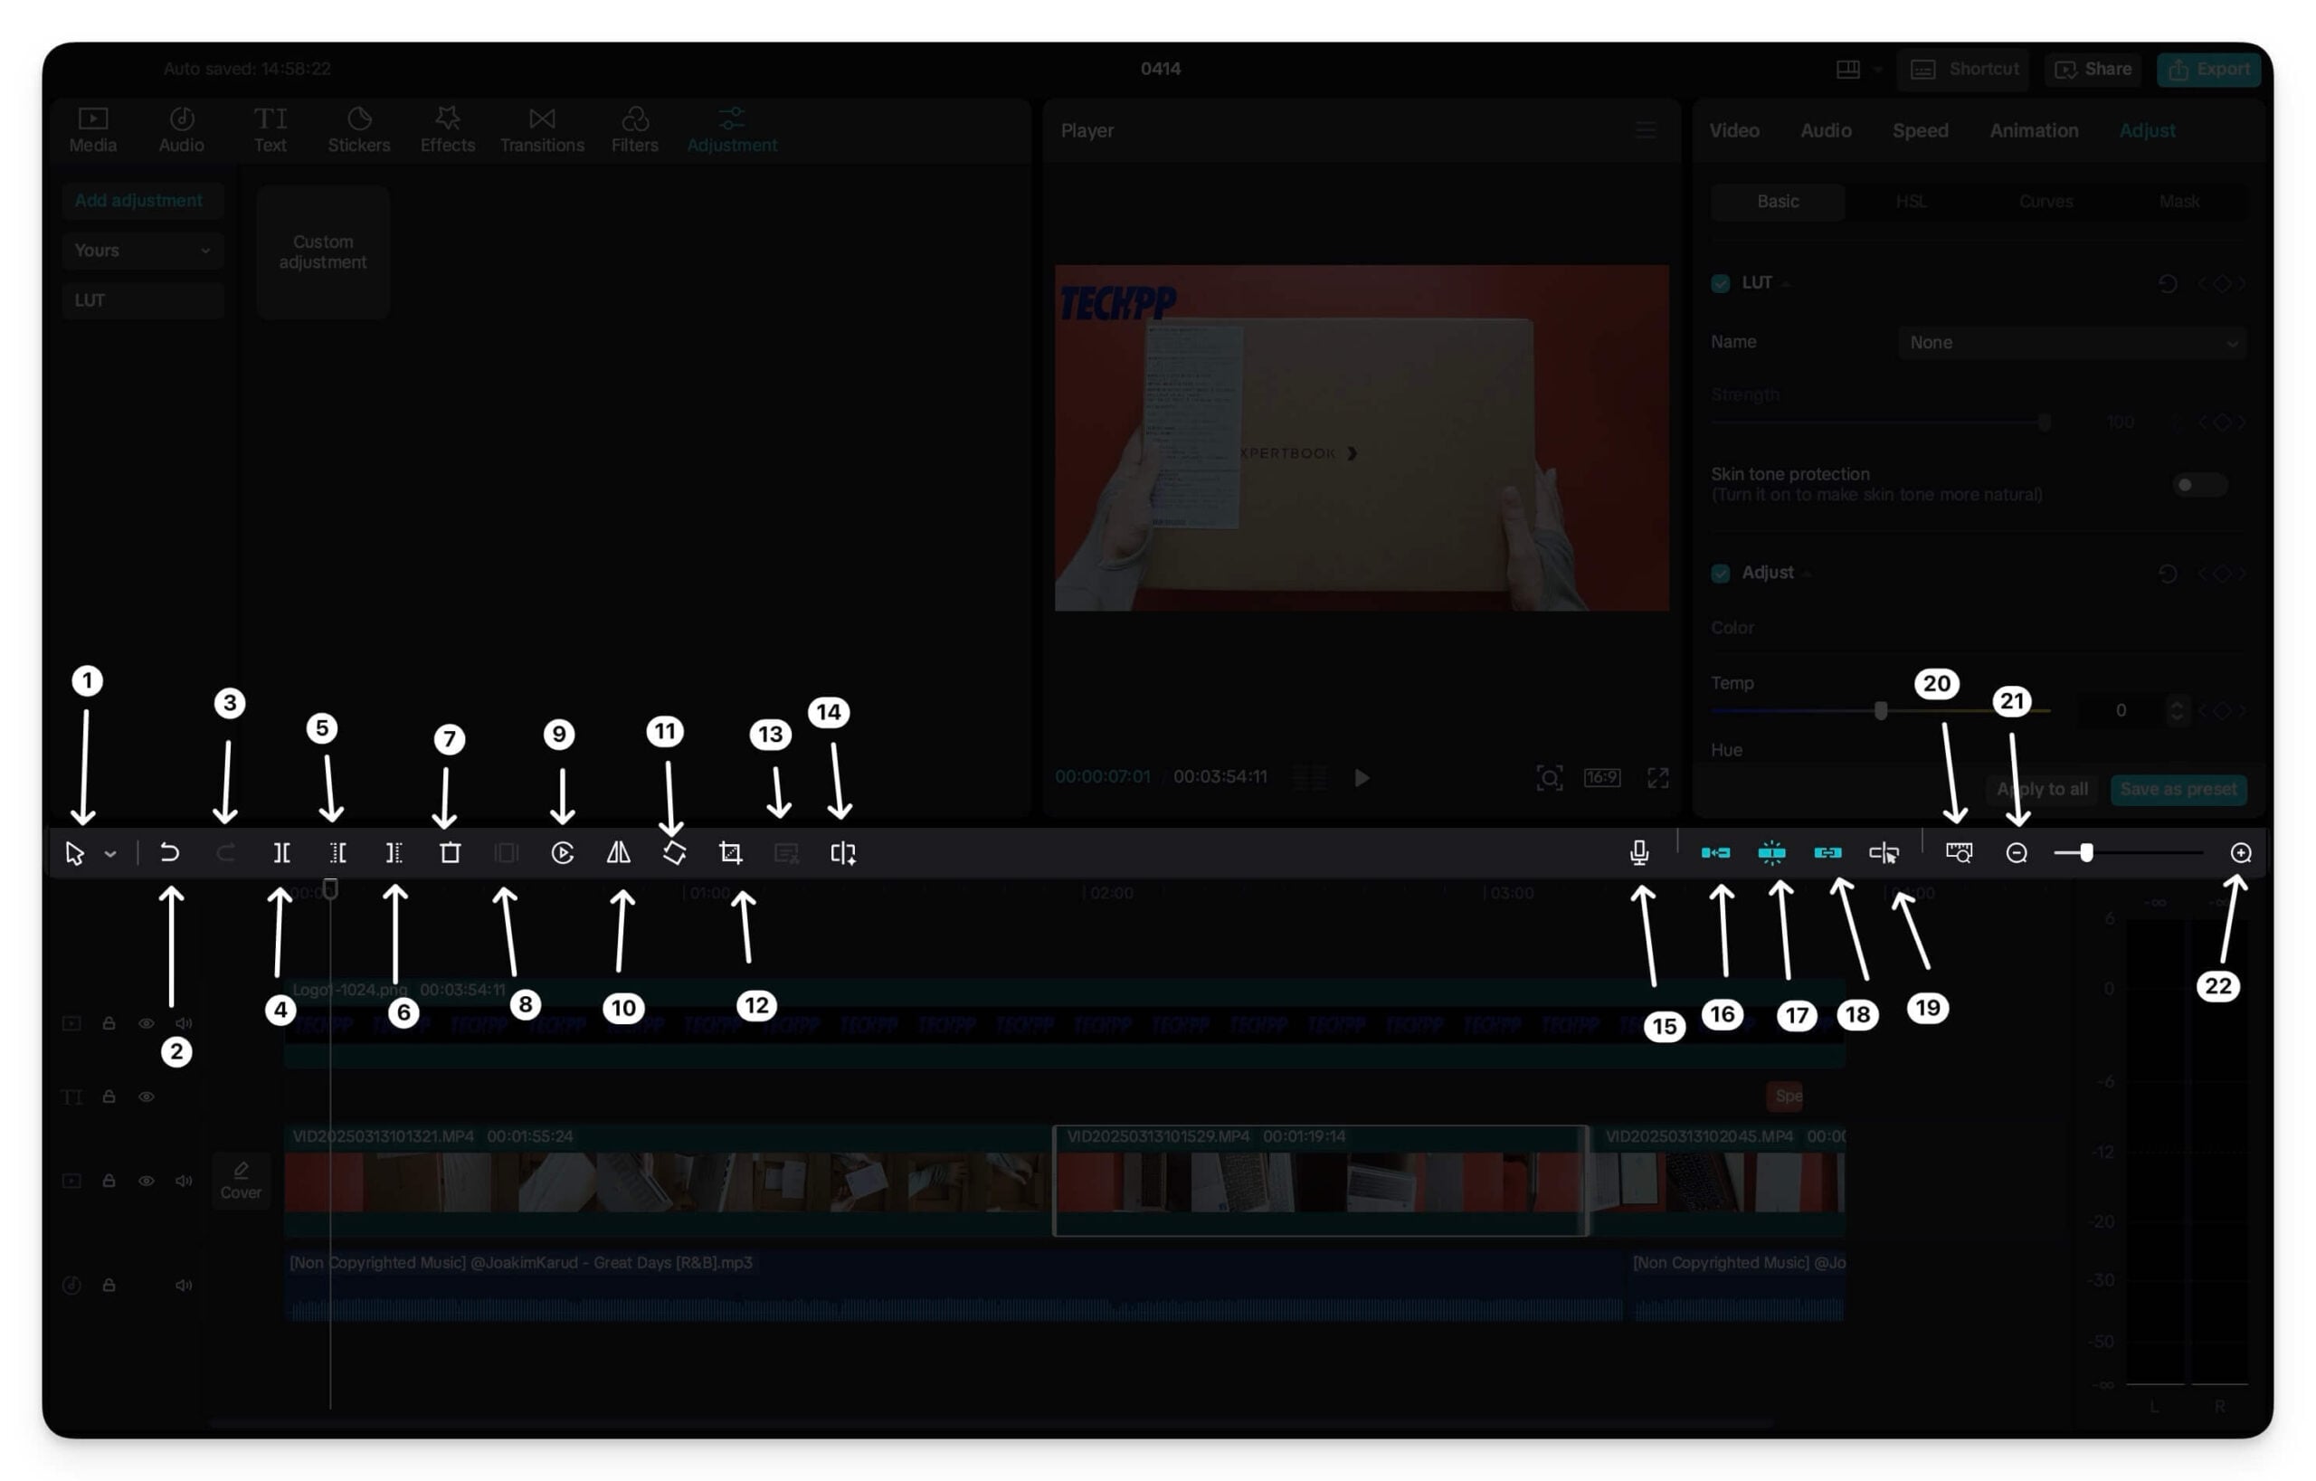
Task: Open the LUT Name dropdown showing None
Action: (x=2072, y=342)
